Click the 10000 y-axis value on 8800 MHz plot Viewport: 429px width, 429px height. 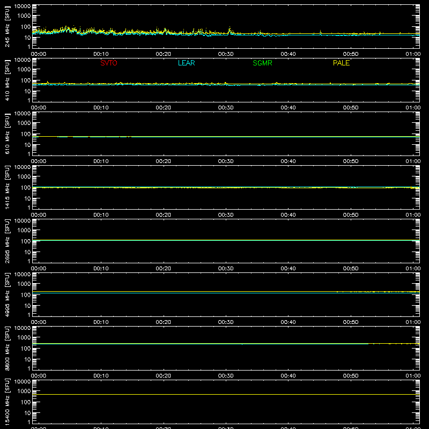point(23,328)
